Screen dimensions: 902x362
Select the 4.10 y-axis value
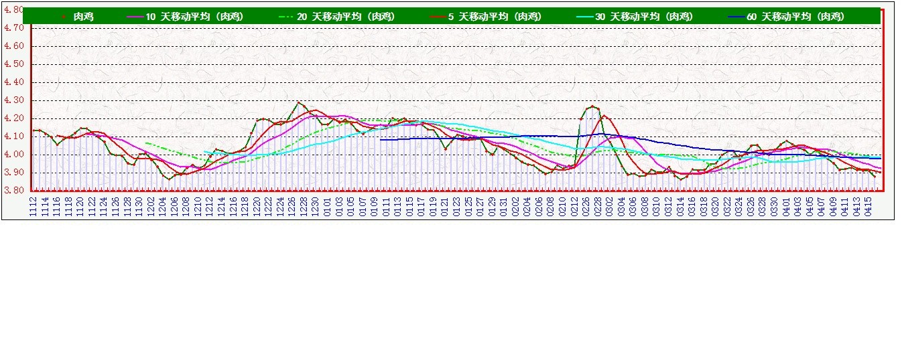point(15,137)
